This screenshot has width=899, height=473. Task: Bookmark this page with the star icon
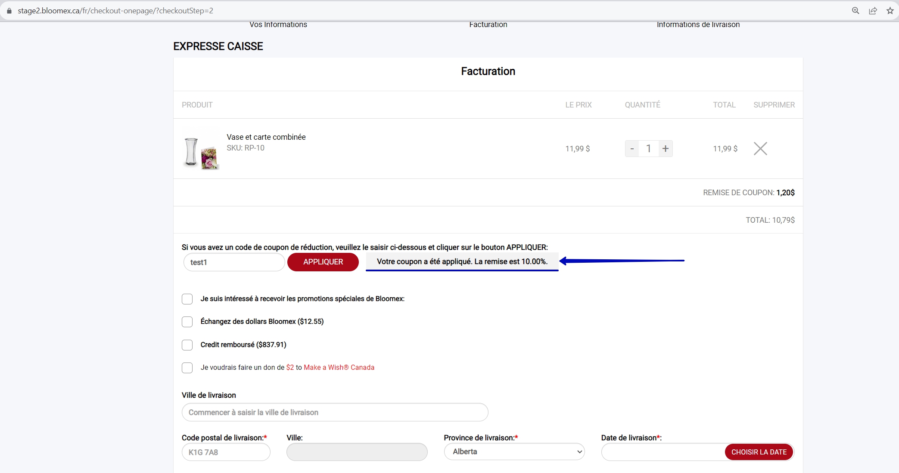point(890,11)
